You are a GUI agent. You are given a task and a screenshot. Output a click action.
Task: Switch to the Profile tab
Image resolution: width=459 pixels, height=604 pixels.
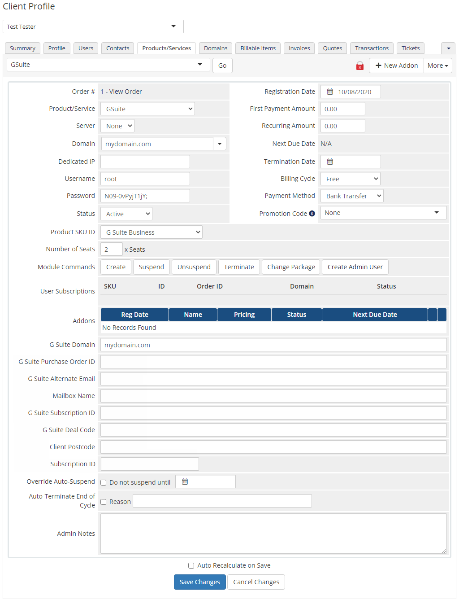click(57, 48)
